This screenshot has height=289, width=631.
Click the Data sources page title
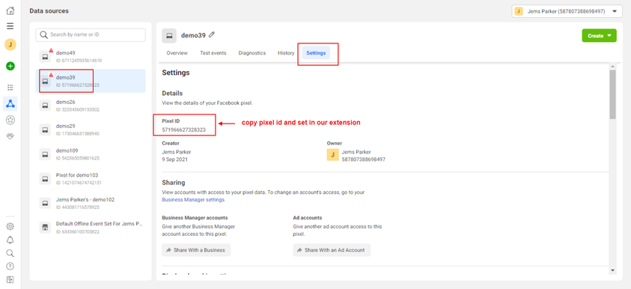[x=49, y=11]
